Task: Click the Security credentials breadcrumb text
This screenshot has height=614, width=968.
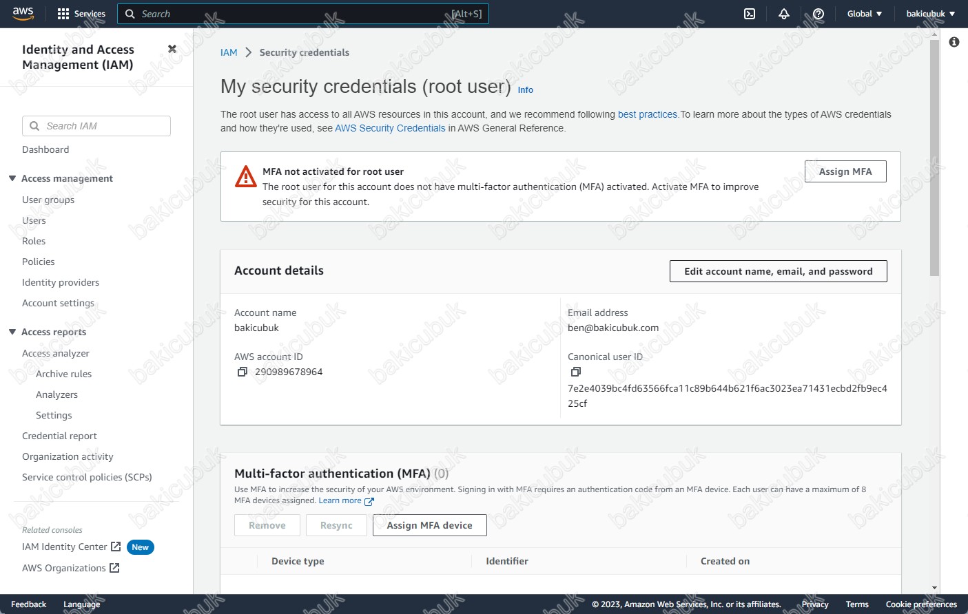Action: pos(305,52)
